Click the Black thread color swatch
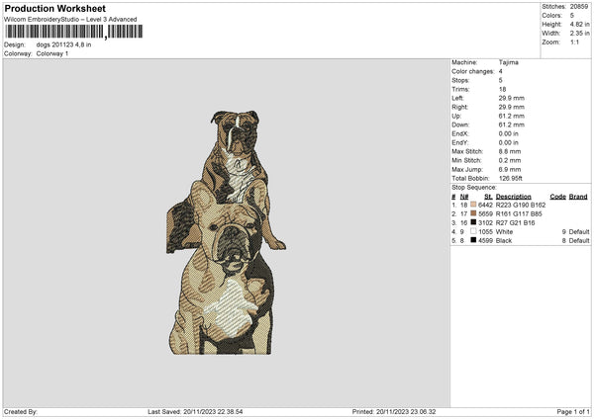 (x=474, y=240)
